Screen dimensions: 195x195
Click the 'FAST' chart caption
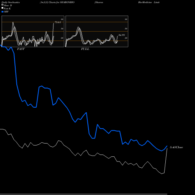coord(21,49)
